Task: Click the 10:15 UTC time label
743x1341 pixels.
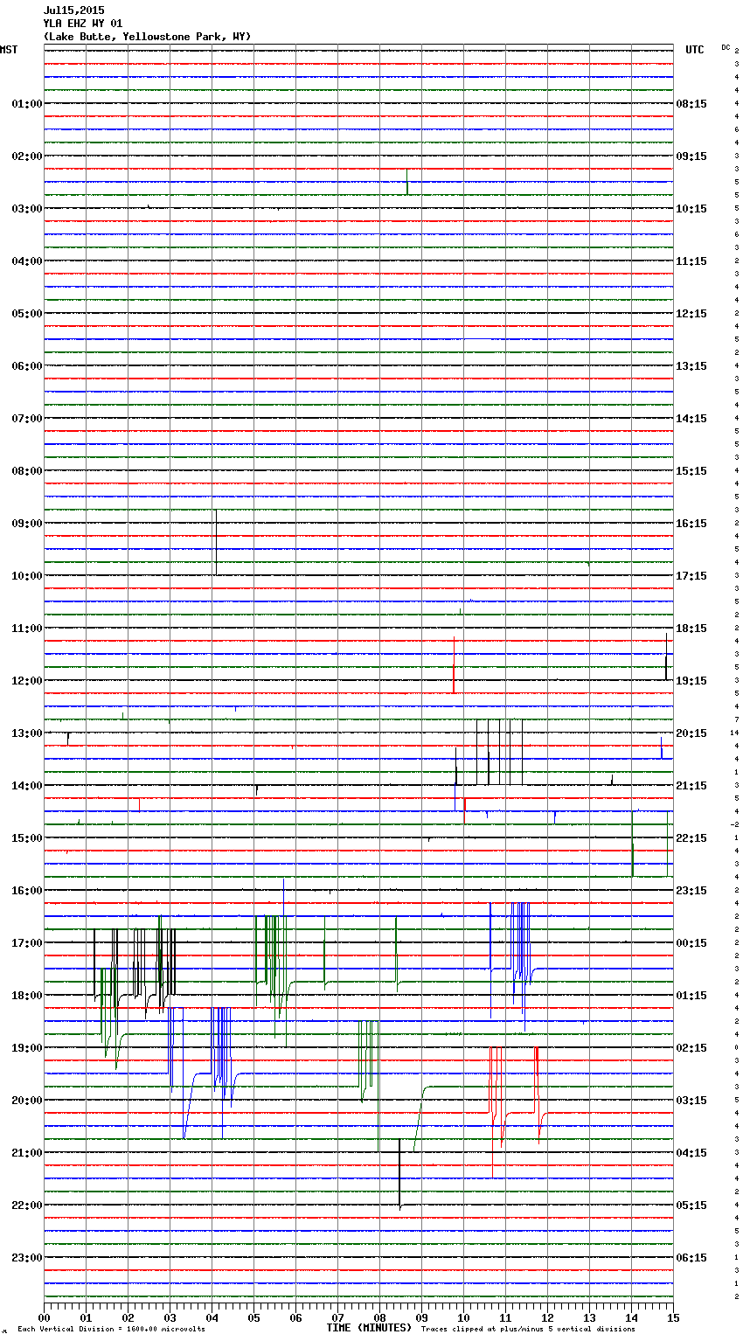Action: pos(691,209)
